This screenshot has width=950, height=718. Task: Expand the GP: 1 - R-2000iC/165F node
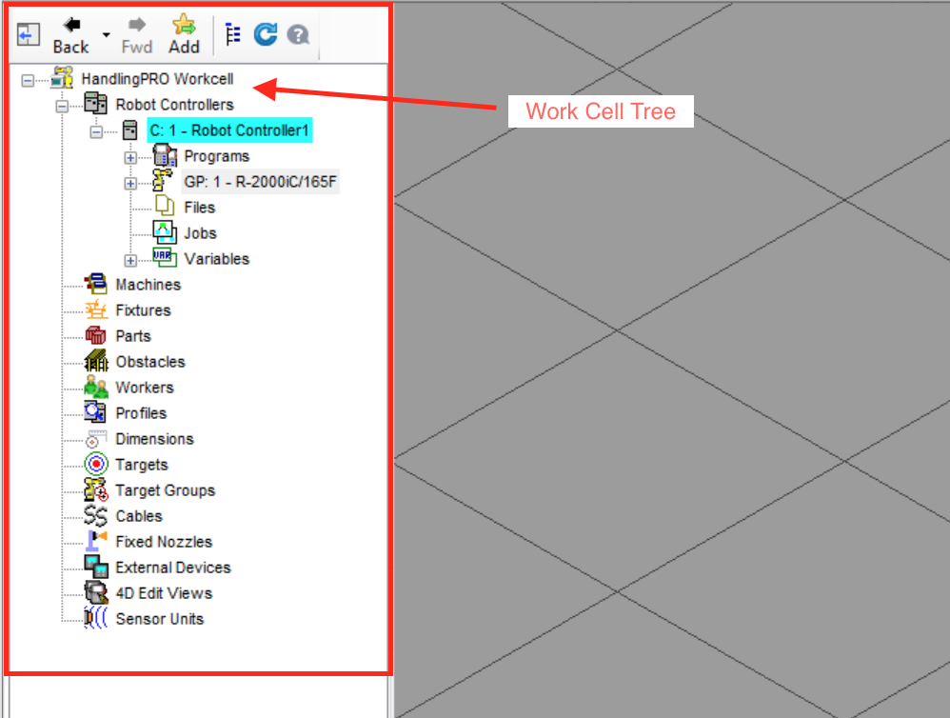130,183
